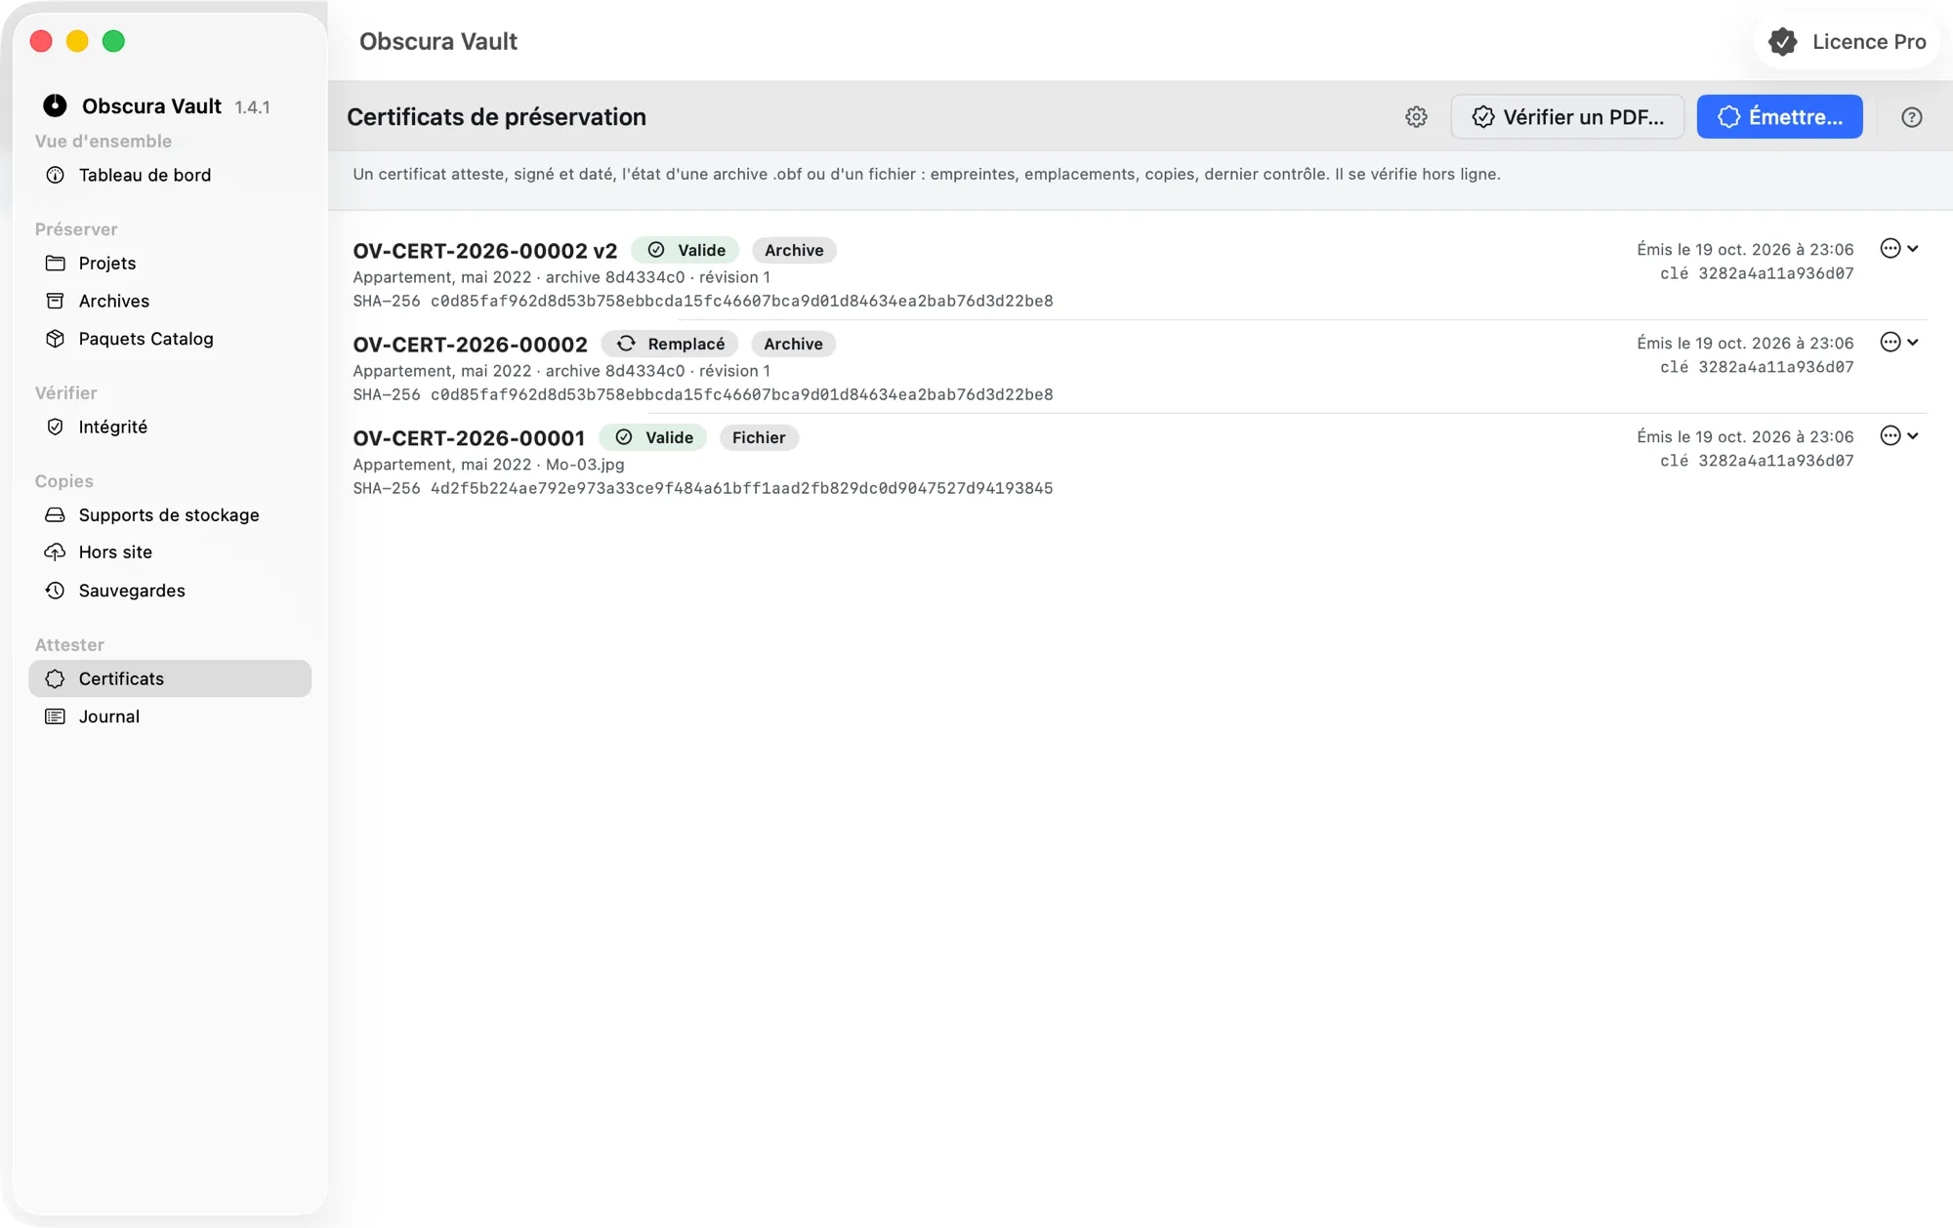
Task: Open the certificates settings gear
Action: pyautogui.click(x=1416, y=117)
